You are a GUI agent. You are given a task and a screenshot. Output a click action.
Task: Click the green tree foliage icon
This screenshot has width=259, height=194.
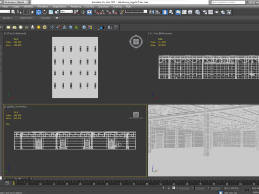coord(77,27)
